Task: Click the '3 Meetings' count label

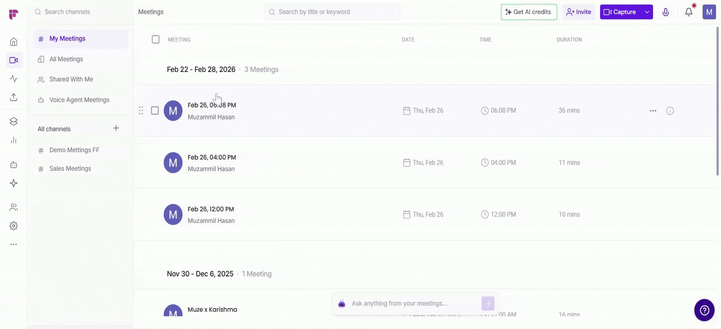Action: [x=261, y=70]
